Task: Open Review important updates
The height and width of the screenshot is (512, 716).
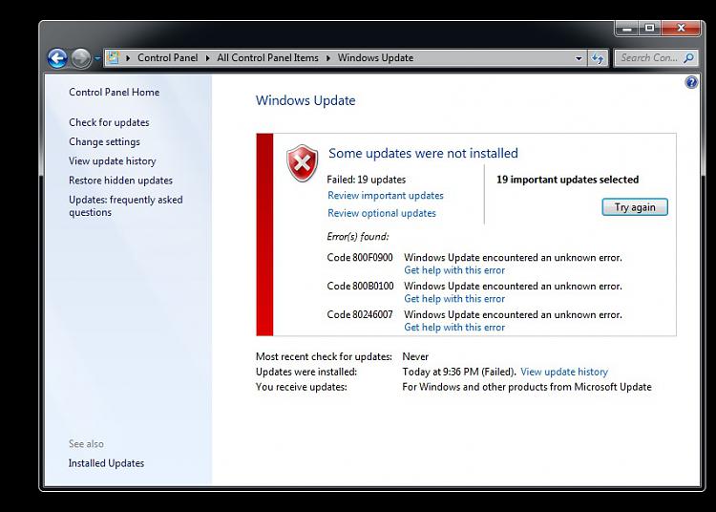Action: point(386,196)
